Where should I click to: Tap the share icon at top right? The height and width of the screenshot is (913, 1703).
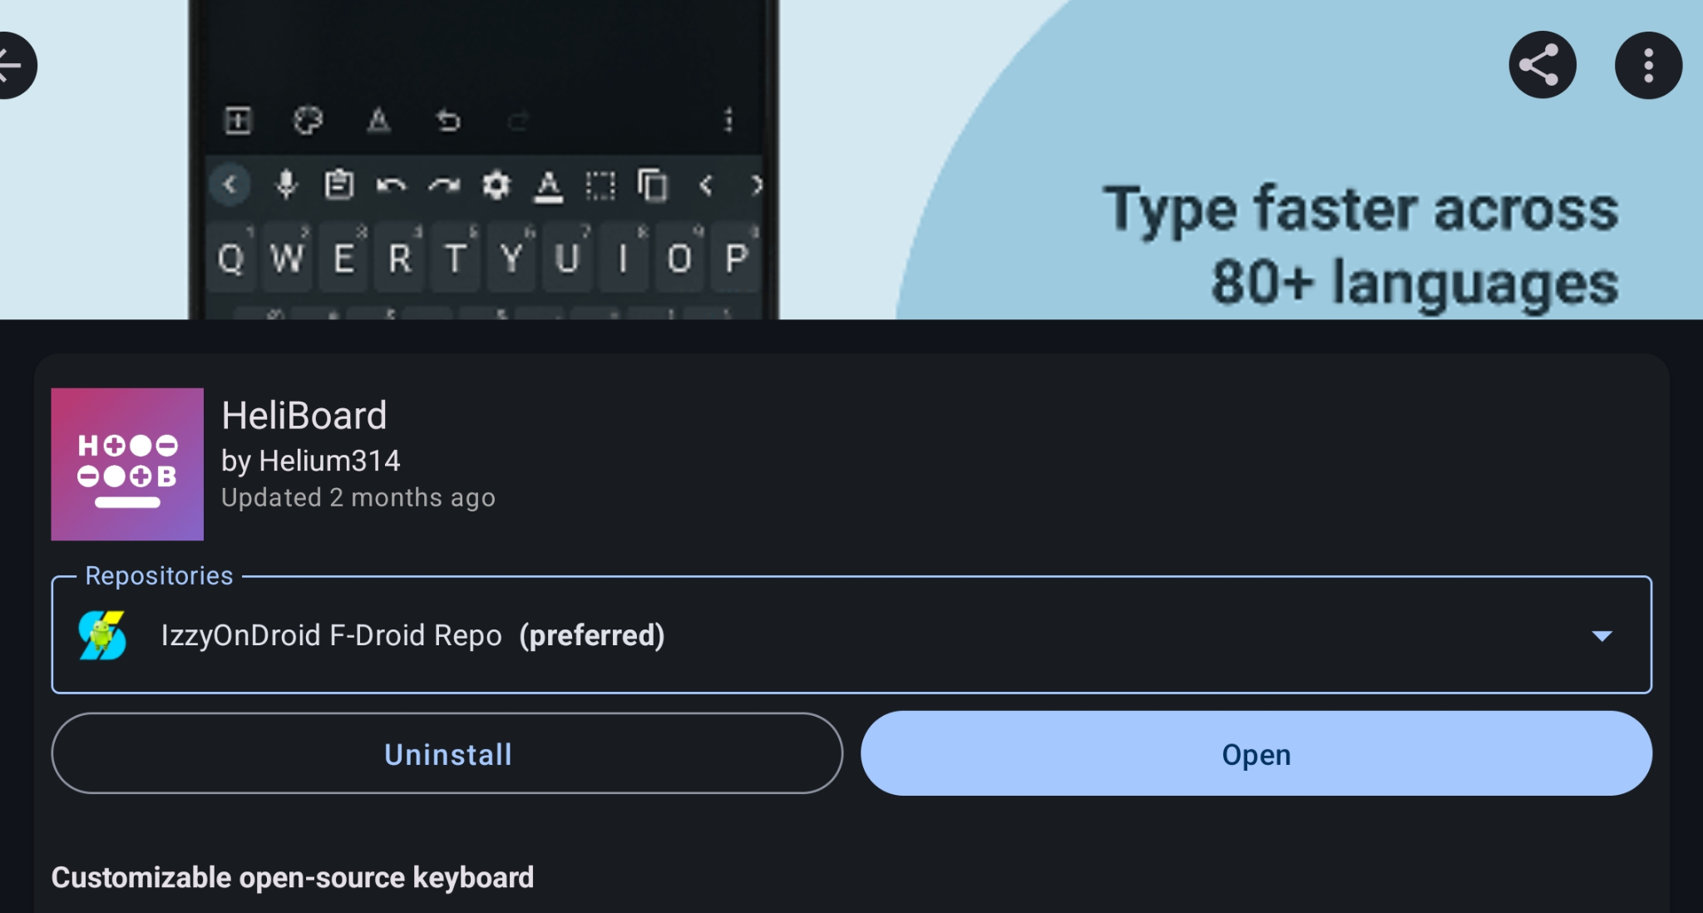pos(1541,65)
